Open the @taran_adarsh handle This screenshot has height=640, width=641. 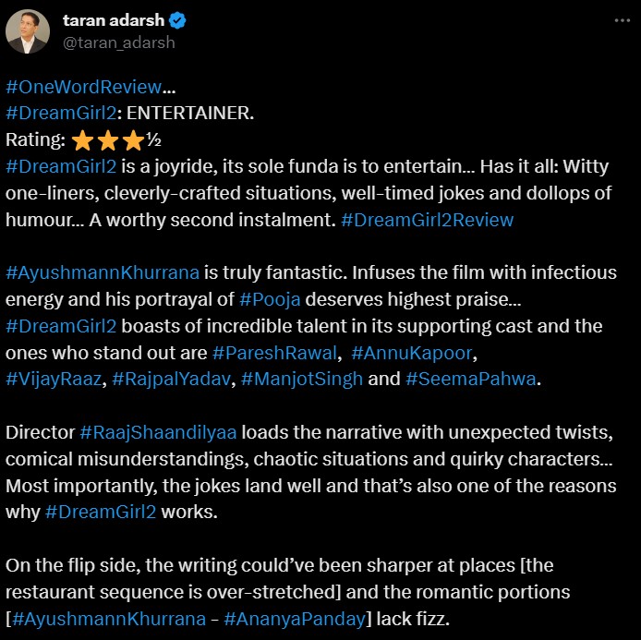tap(118, 42)
